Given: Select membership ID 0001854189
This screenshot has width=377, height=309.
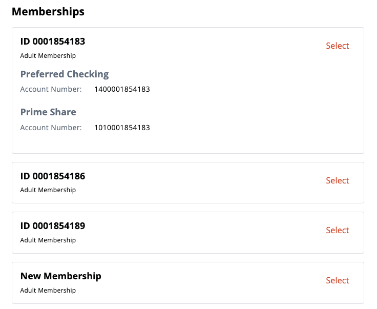Looking at the screenshot, I should click(337, 230).
